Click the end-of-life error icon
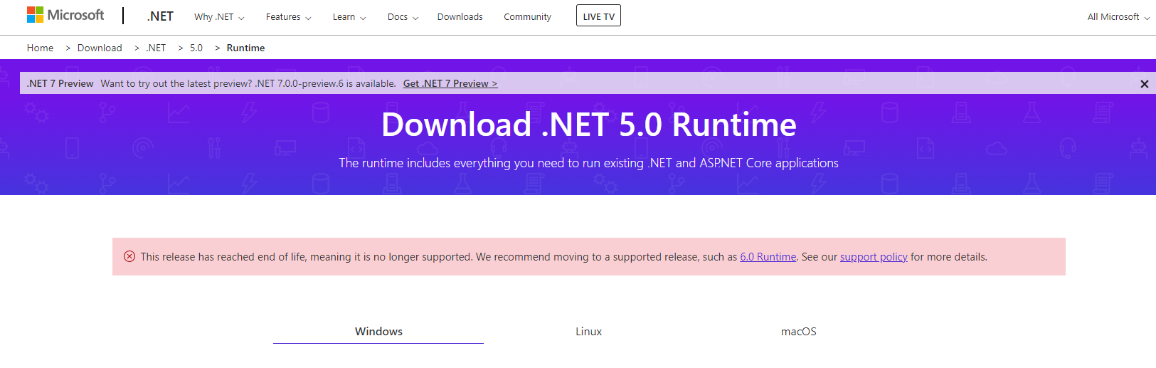1156x368 pixels. coord(129,256)
